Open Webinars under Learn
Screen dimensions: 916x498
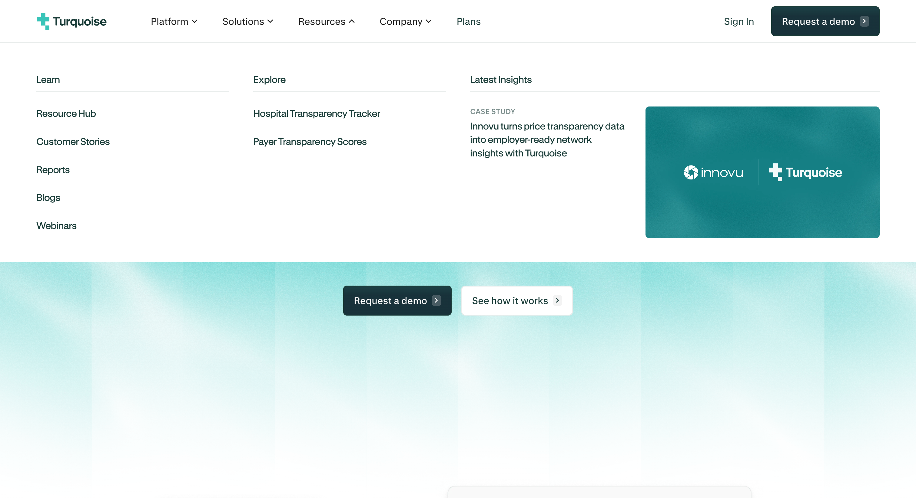[x=56, y=226]
